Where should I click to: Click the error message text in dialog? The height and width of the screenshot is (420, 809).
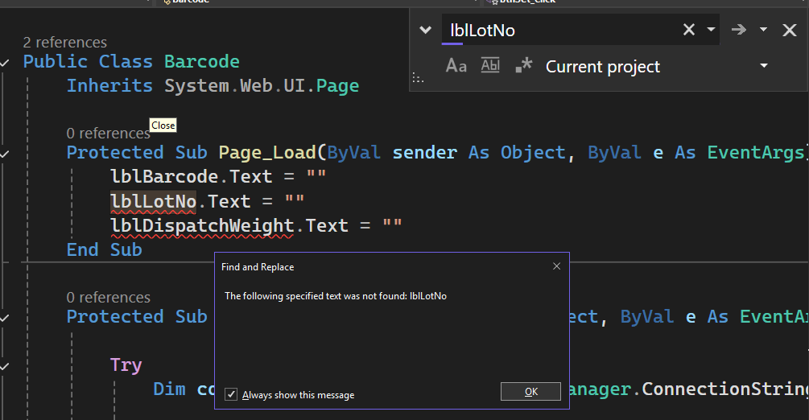(336, 296)
